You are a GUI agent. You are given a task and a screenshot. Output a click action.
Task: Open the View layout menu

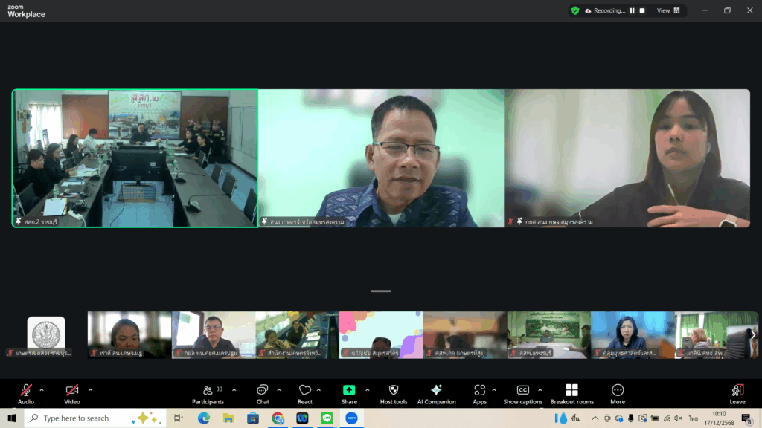[664, 10]
